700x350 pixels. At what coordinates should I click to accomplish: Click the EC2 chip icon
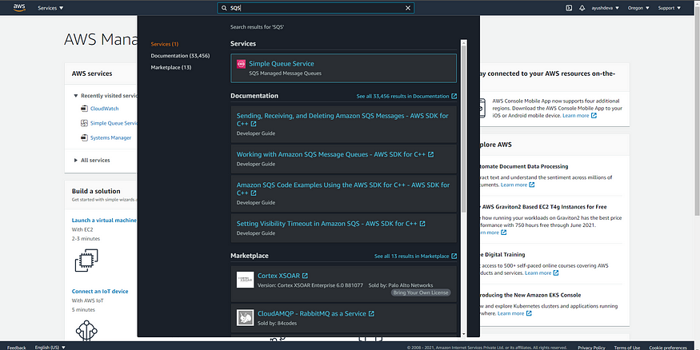point(86,261)
